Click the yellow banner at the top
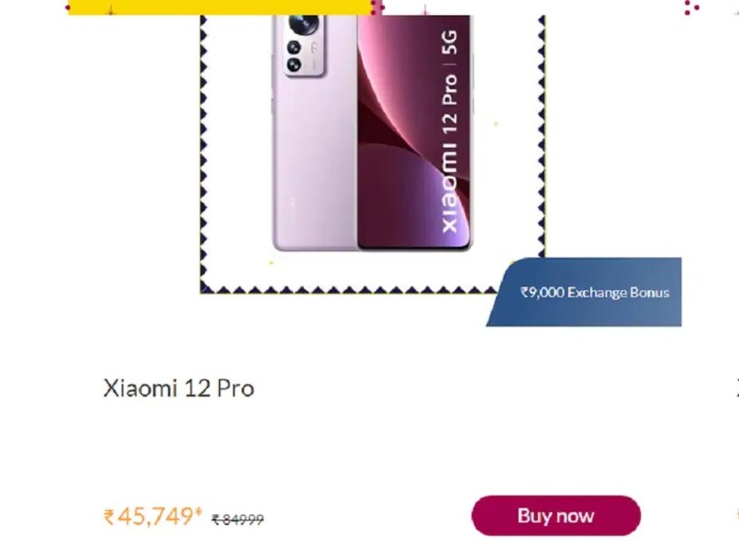 tap(221, 7)
